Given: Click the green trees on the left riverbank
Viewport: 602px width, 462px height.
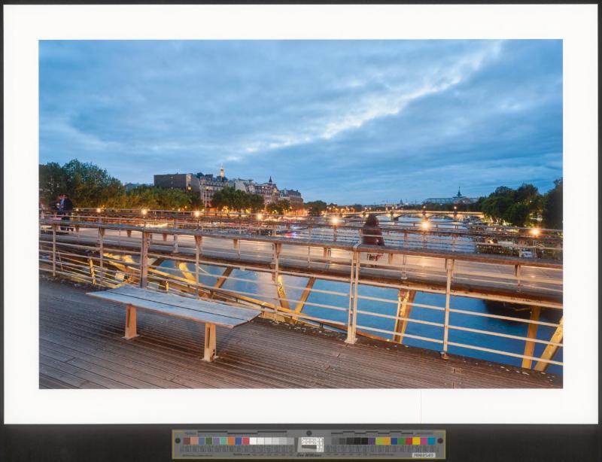Looking at the screenshot, I should tap(83, 184).
